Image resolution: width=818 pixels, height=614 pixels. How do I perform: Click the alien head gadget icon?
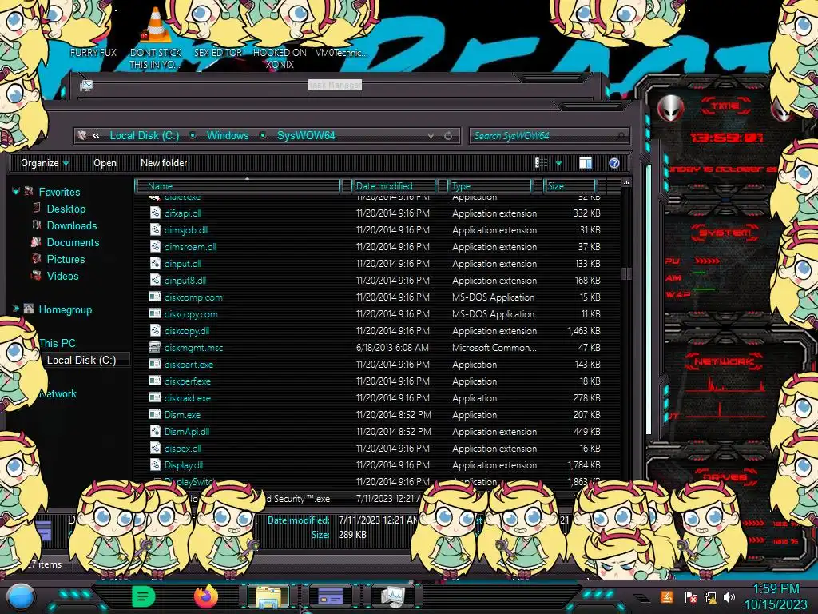(x=670, y=108)
